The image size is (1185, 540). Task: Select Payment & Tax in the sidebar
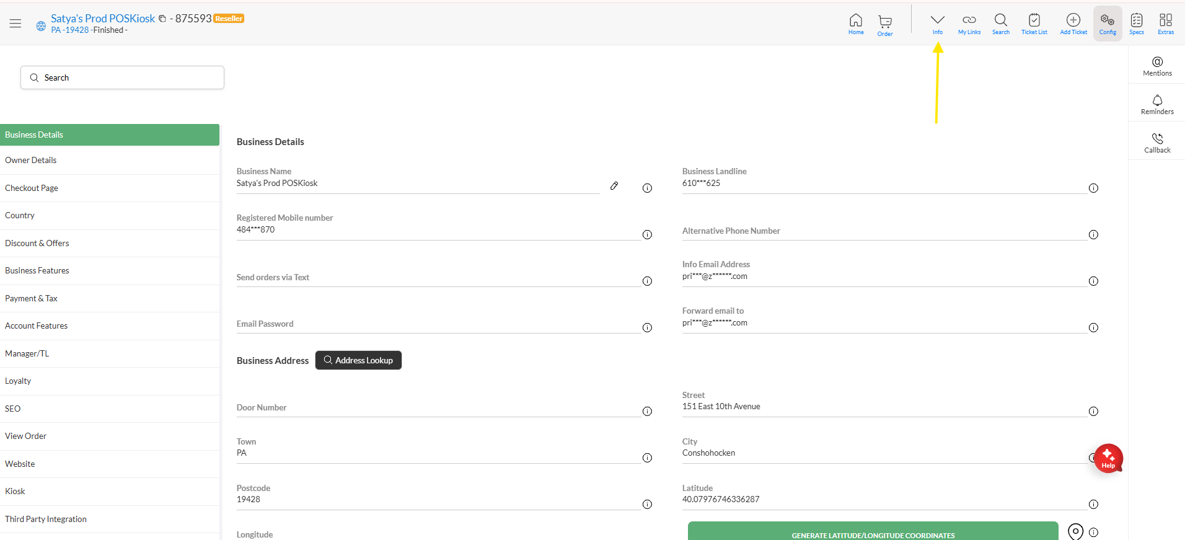pyautogui.click(x=31, y=298)
